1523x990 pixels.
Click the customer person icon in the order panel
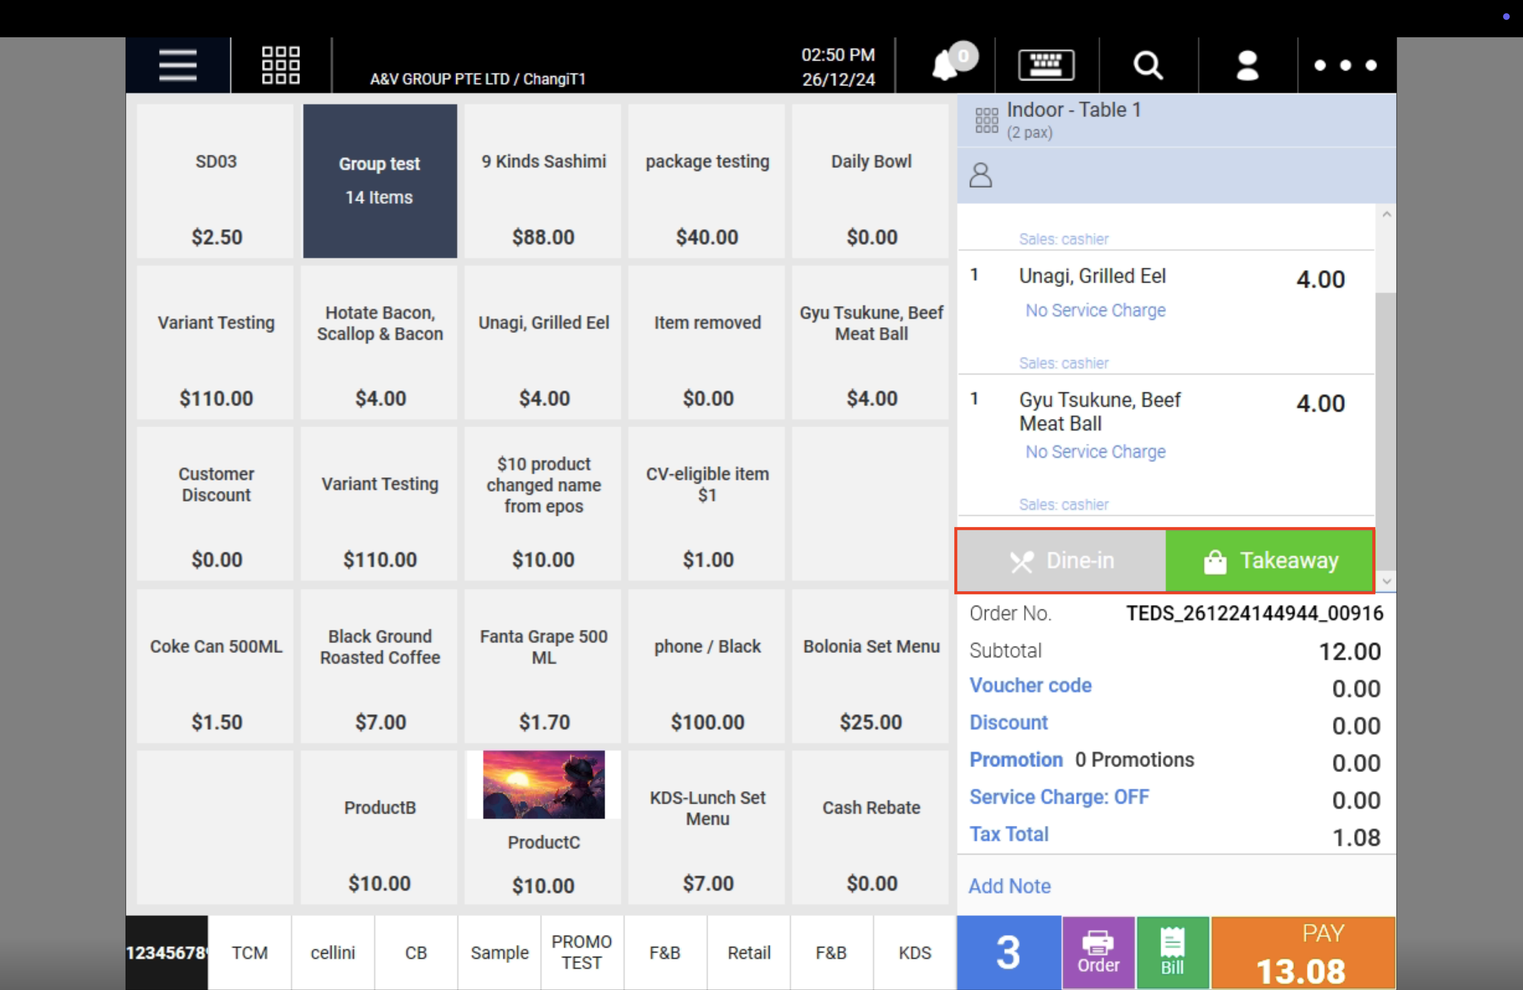[x=980, y=175]
